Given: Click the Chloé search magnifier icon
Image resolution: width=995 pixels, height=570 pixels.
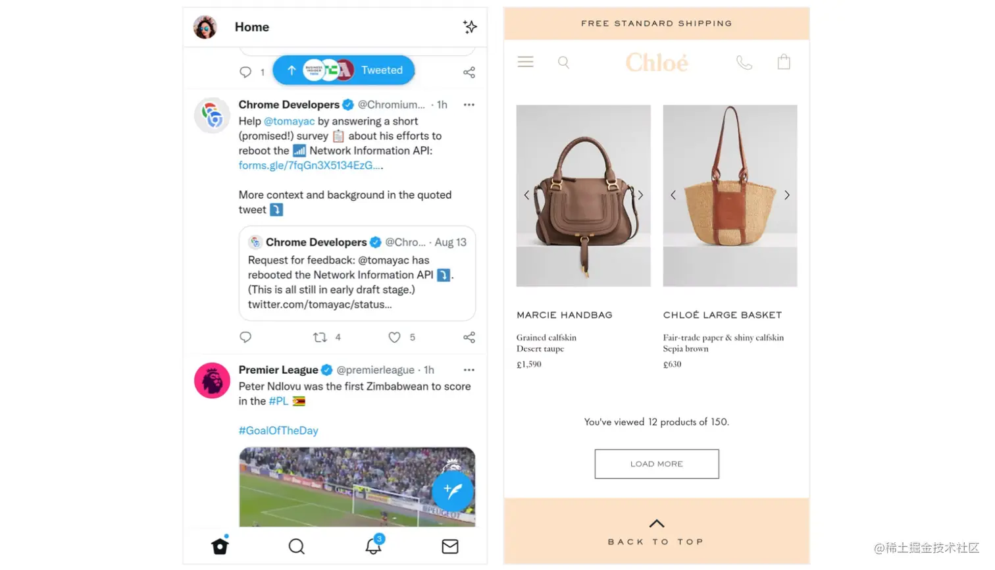Looking at the screenshot, I should 563,63.
